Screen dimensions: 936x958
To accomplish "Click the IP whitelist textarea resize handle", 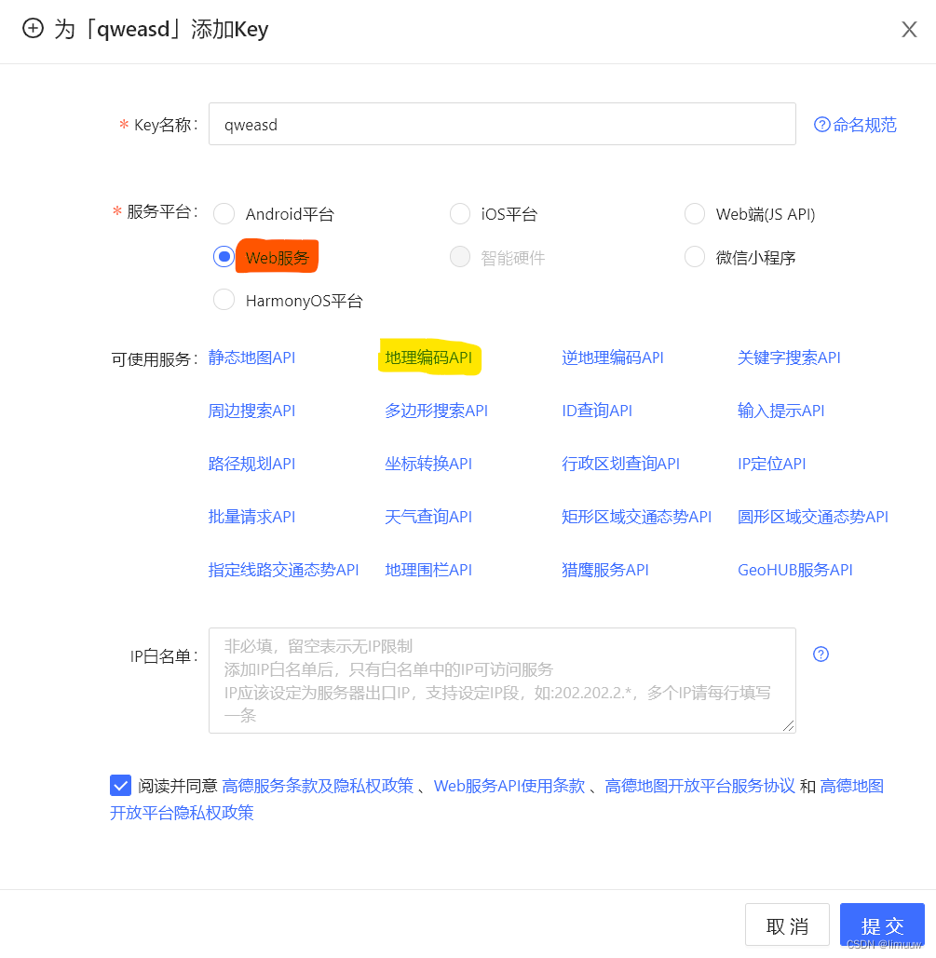I will coord(789,726).
